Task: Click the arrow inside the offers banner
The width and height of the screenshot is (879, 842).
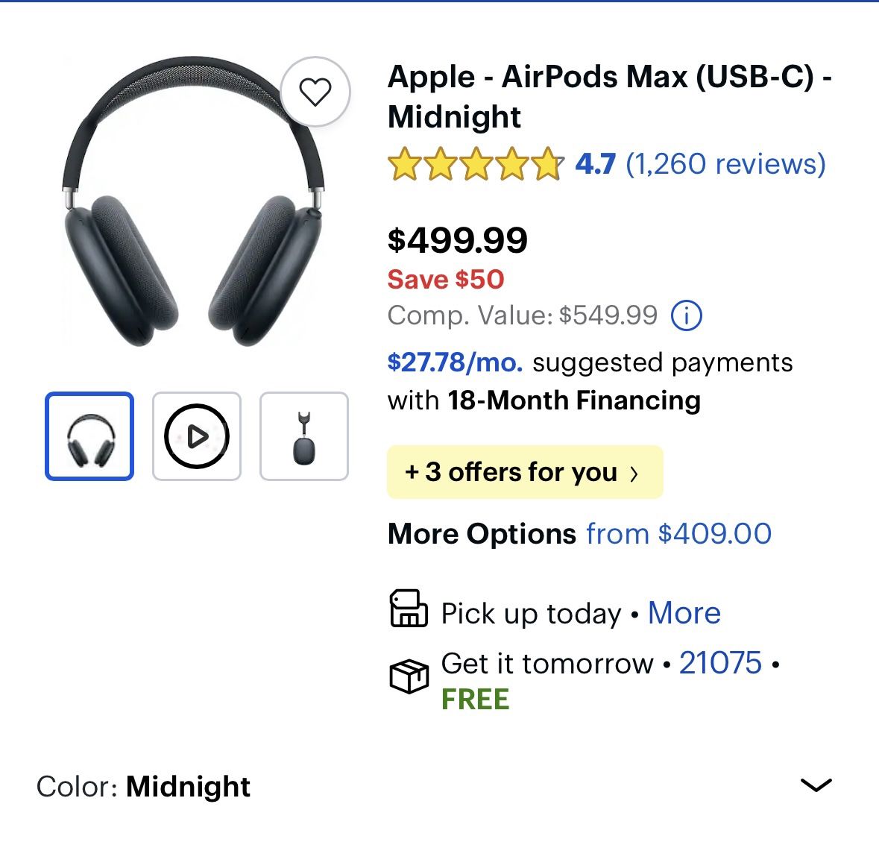Action: tap(635, 471)
